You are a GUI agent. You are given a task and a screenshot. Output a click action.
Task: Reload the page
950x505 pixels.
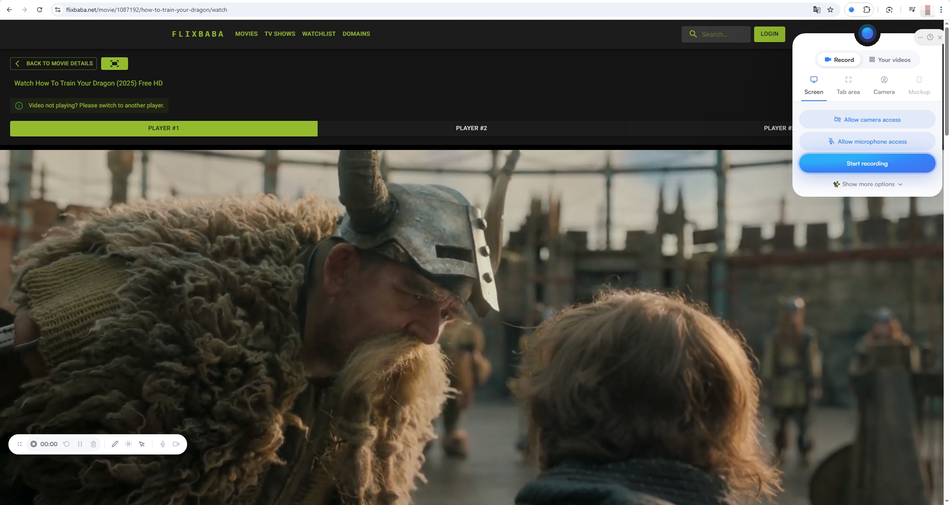[40, 10]
